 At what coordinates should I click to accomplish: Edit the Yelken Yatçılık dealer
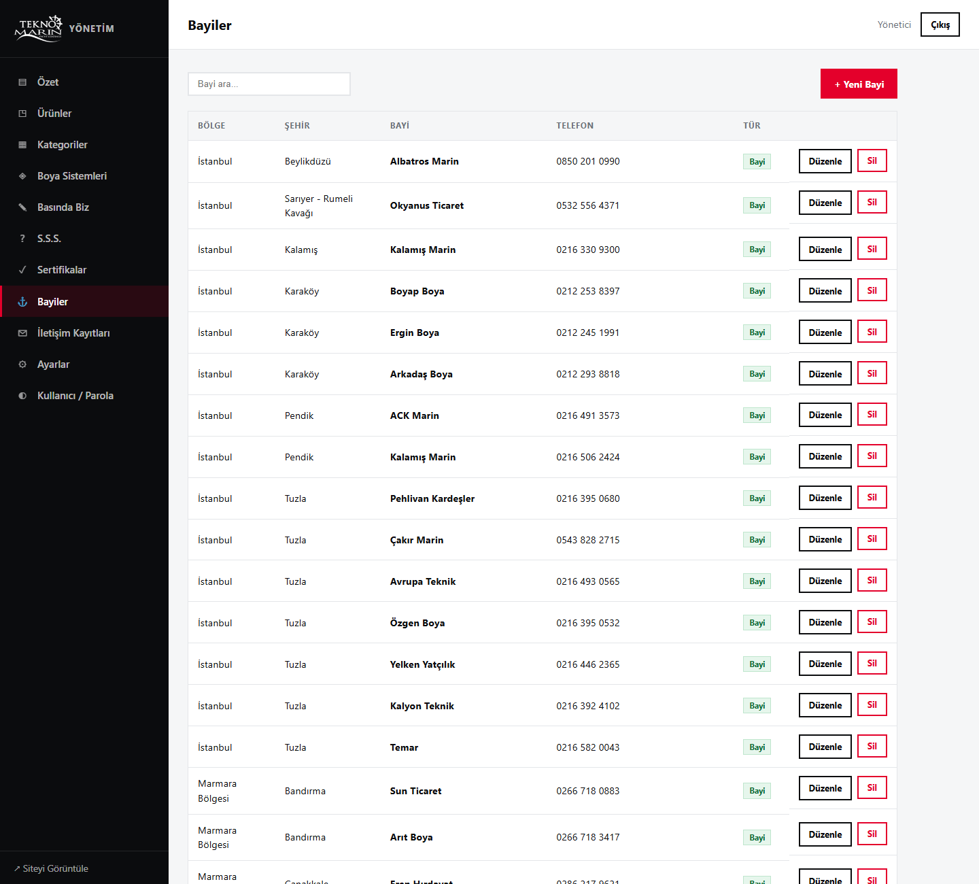pos(825,664)
